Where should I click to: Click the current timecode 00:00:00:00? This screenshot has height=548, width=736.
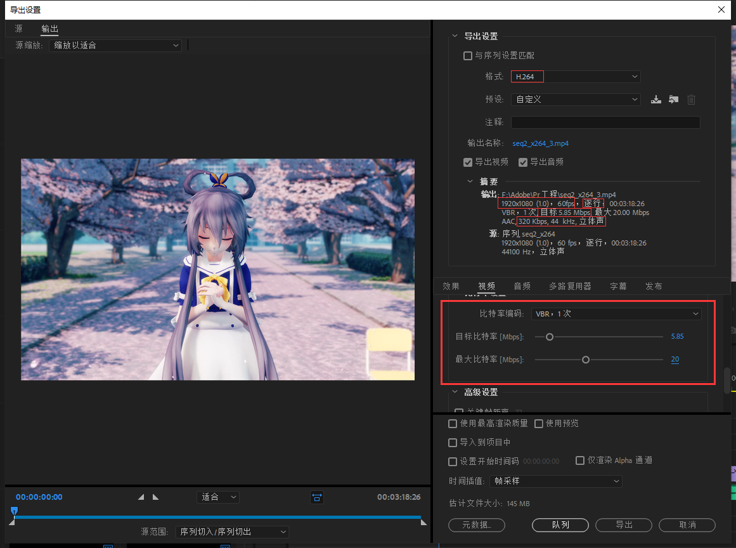coord(39,497)
